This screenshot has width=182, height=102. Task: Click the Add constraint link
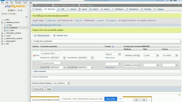click(39, 71)
